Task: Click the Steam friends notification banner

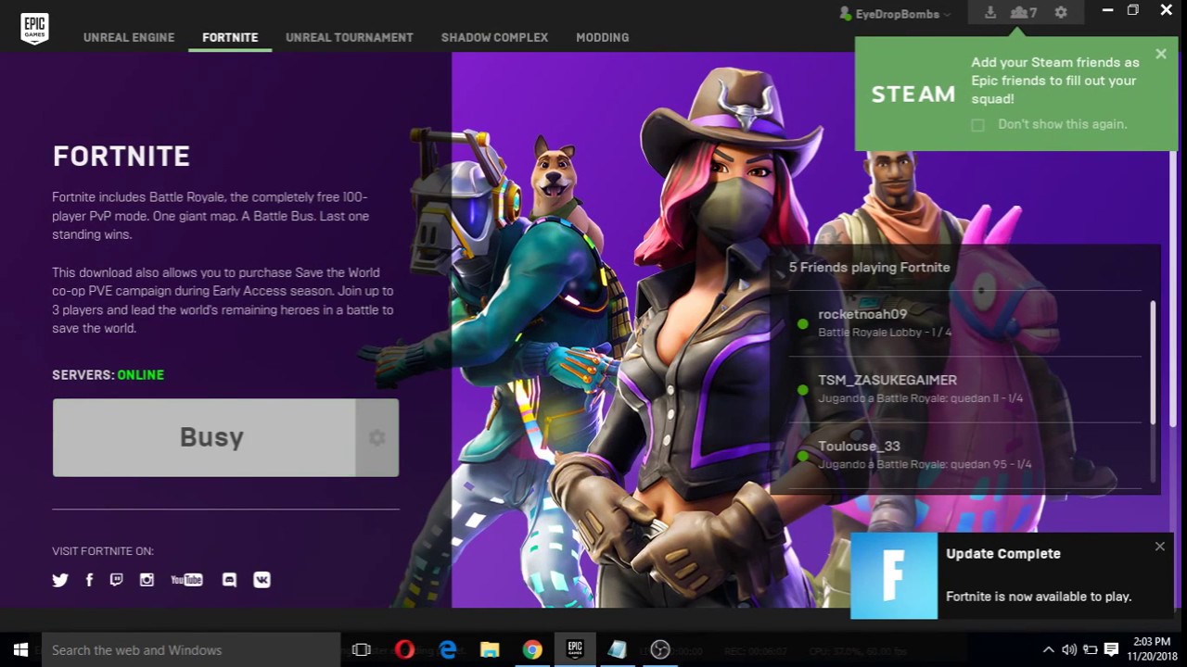Action: coord(1016,94)
